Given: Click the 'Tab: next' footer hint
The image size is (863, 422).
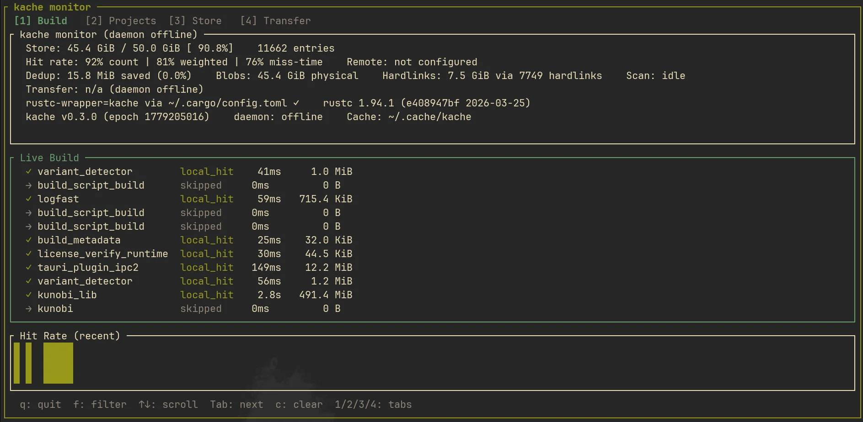Looking at the screenshot, I should tap(236, 405).
